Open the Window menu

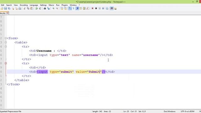(73, 5)
